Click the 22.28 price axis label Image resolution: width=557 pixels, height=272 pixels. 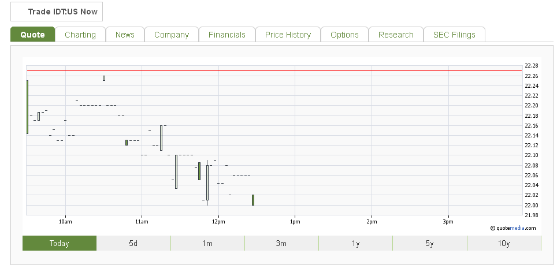[x=532, y=66]
